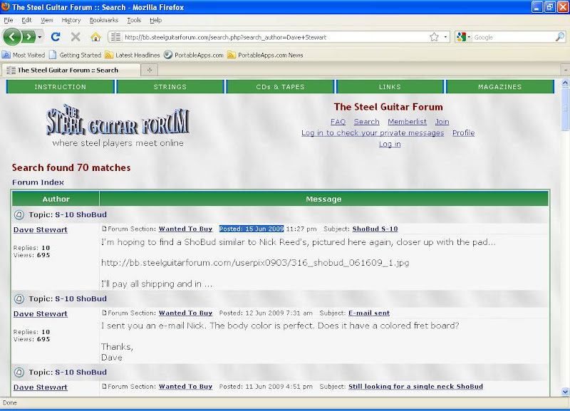Open the back/forward history dropdown arrow
The width and height of the screenshot is (570, 411).
(x=40, y=37)
